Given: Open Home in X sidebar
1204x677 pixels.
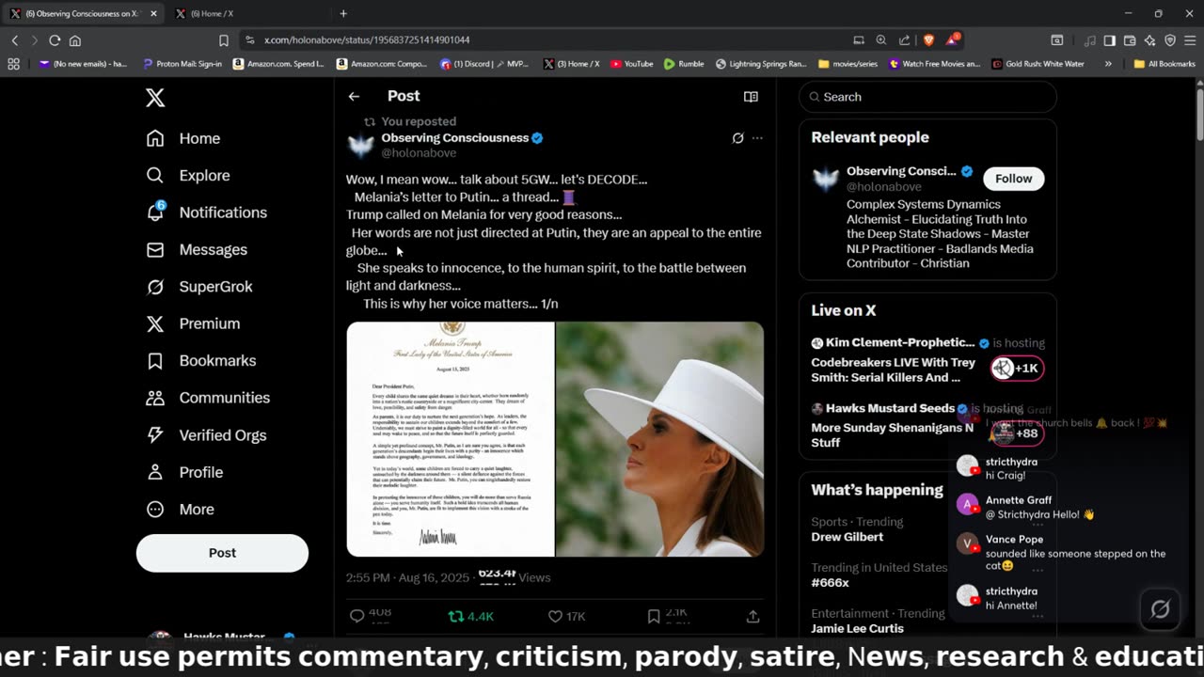Looking at the screenshot, I should [183, 138].
